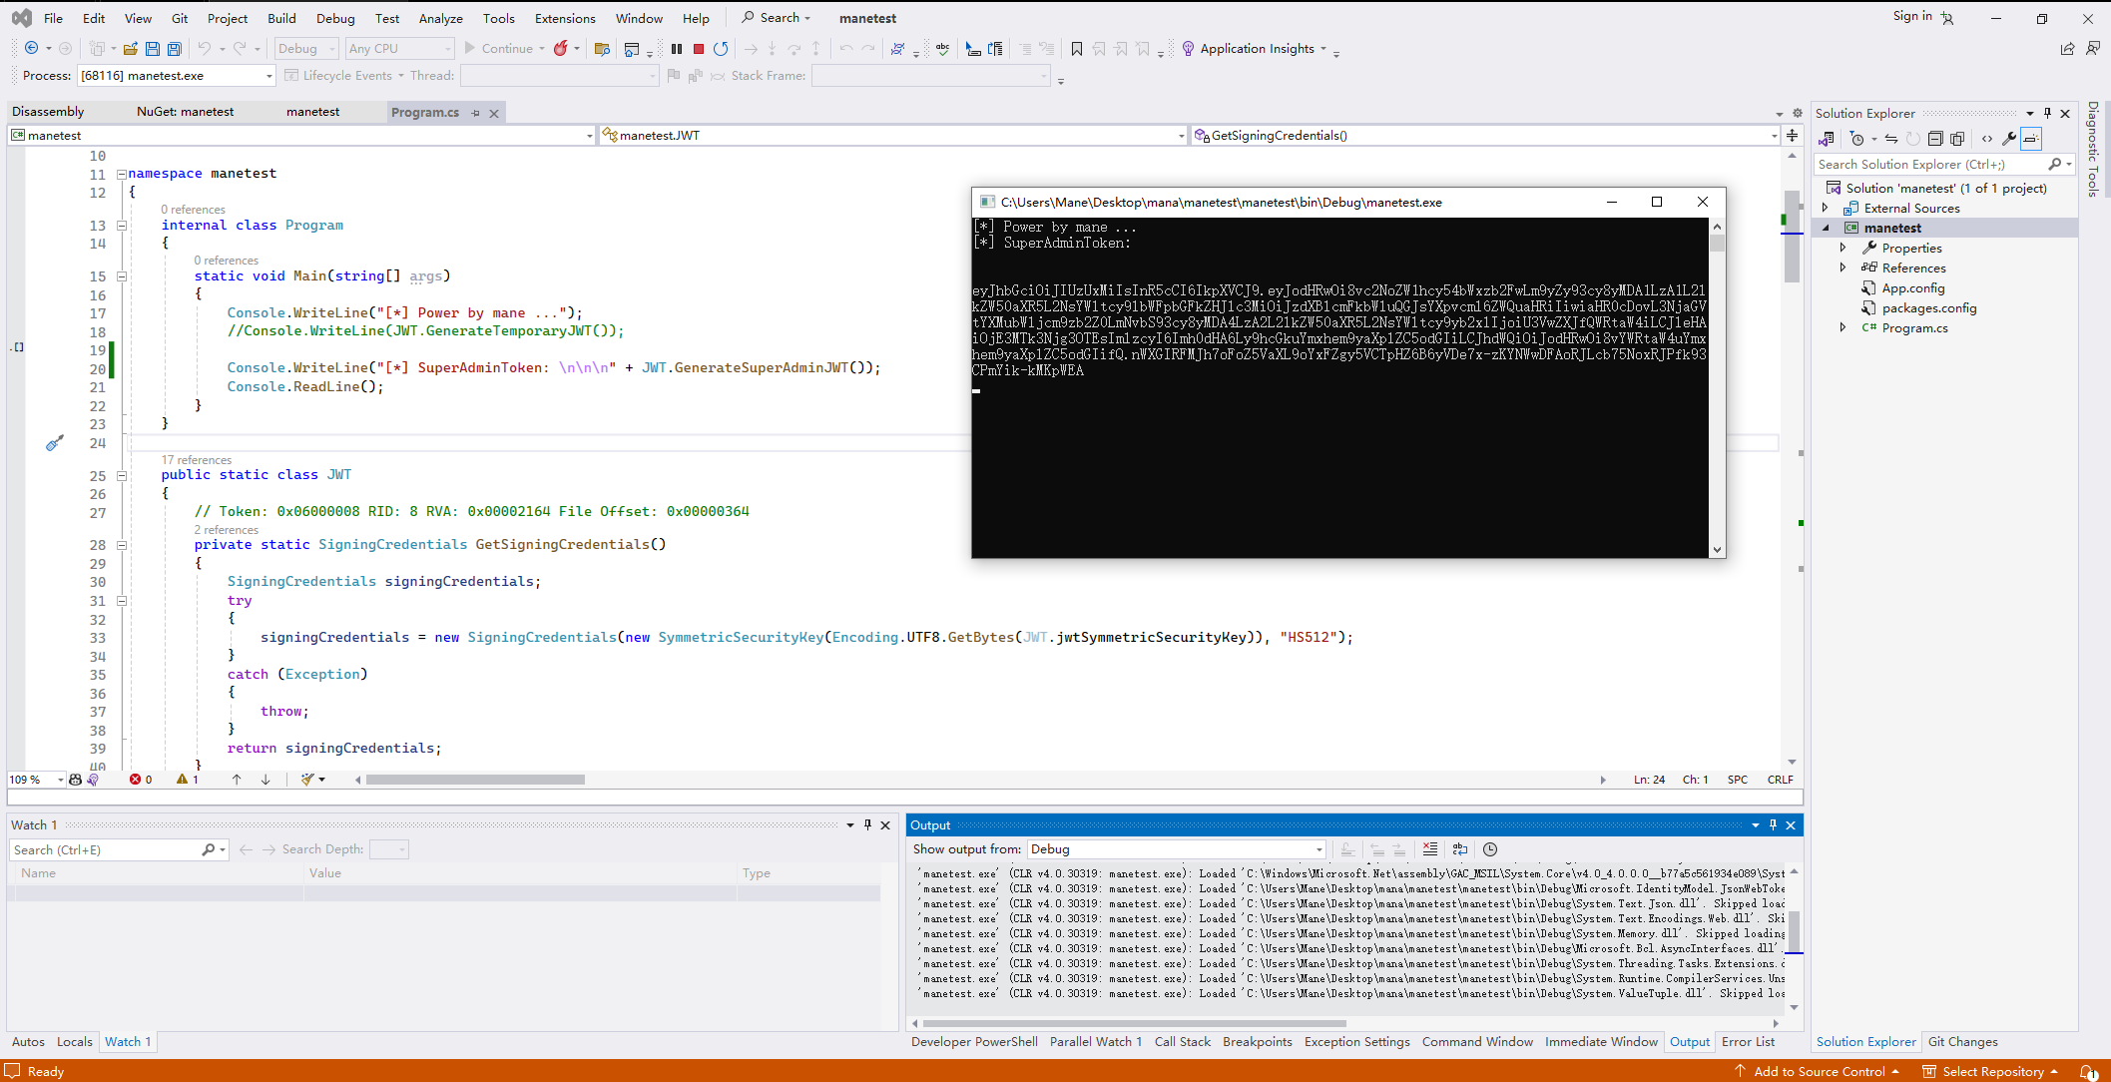The image size is (2111, 1082).
Task: Click the screwdriver quick actions icon at line 24
Action: pos(55,443)
